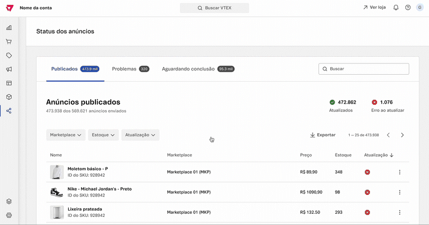Click the Marketplace column header
Viewport: 429px width, 225px height.
[x=180, y=155]
